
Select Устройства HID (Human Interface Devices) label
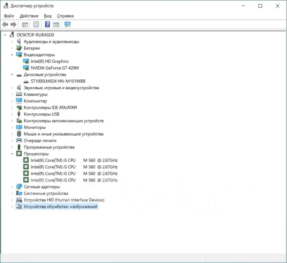[64, 200]
